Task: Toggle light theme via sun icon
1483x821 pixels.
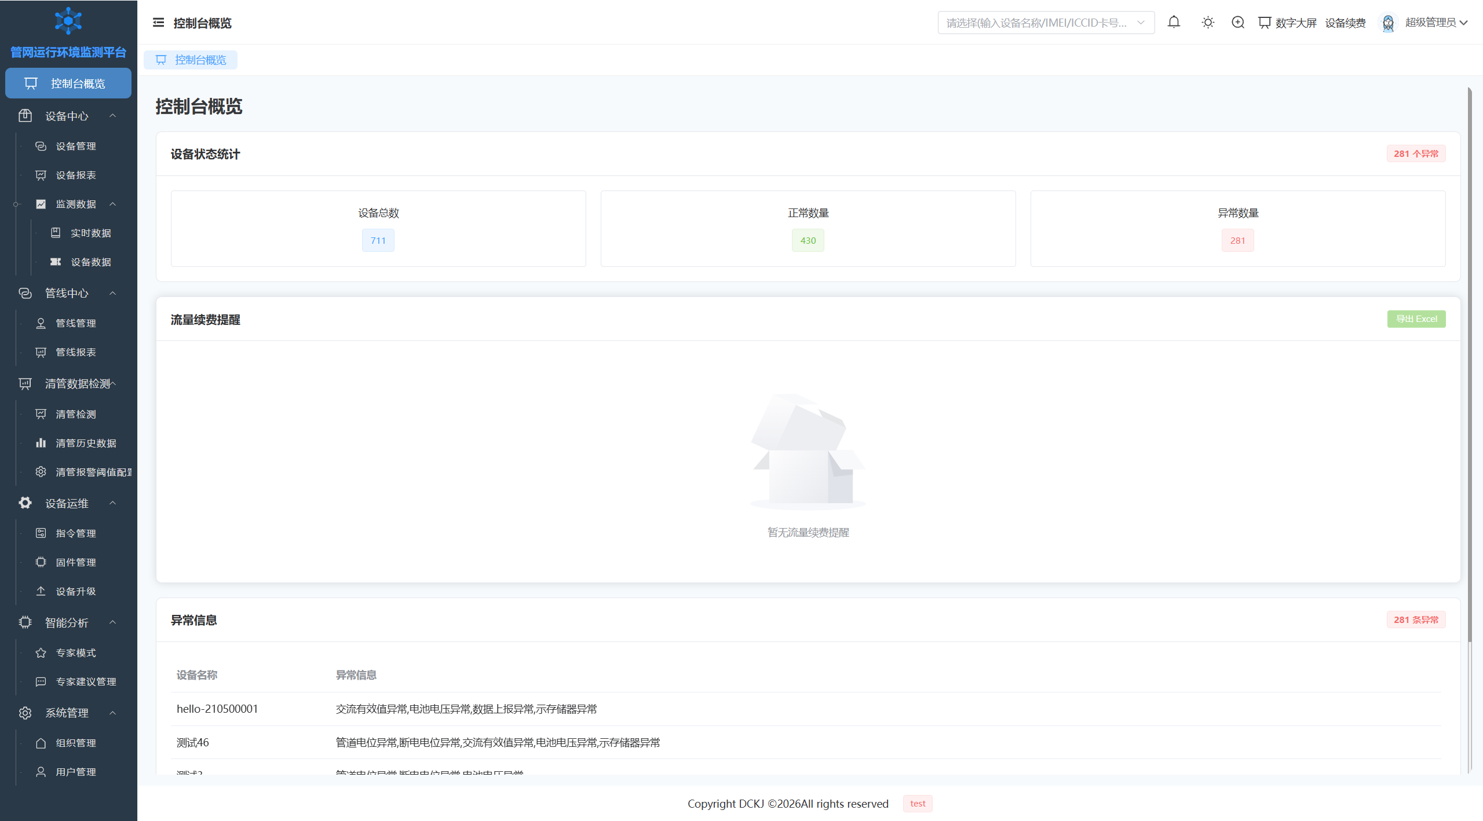Action: [x=1208, y=23]
